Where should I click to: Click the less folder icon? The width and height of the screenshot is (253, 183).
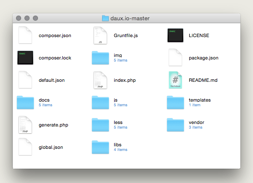(x=100, y=125)
